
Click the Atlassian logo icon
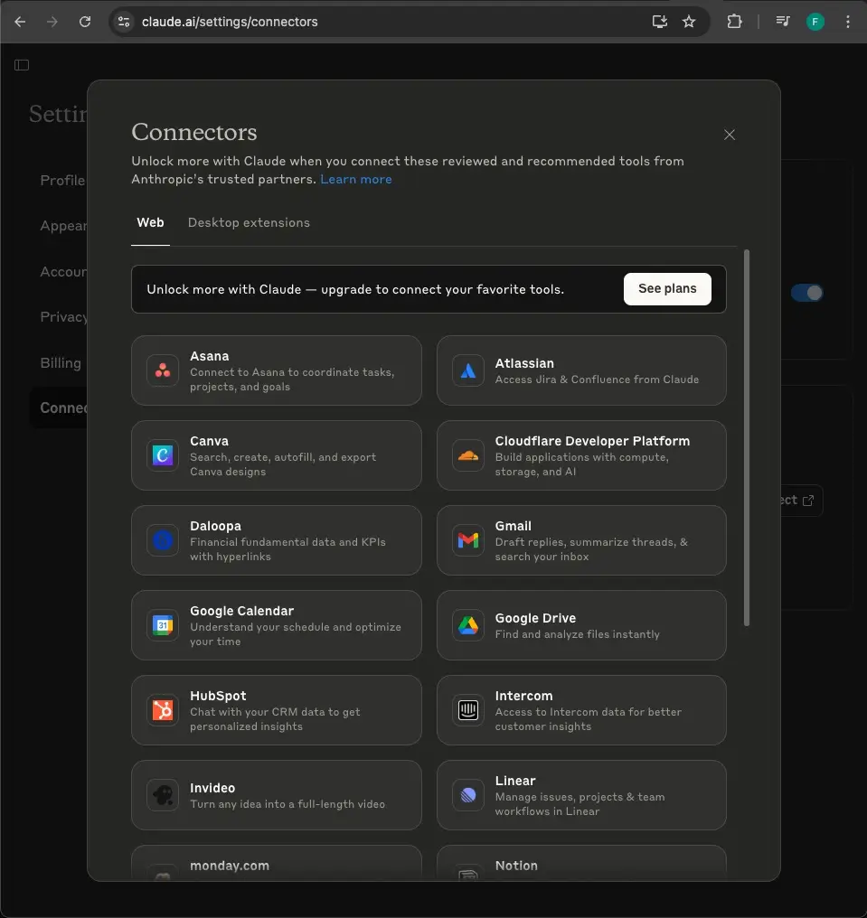coord(468,370)
